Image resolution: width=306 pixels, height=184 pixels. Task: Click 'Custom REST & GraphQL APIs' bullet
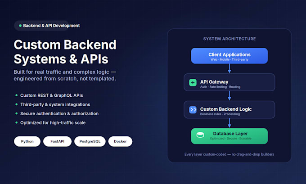coord(51,95)
